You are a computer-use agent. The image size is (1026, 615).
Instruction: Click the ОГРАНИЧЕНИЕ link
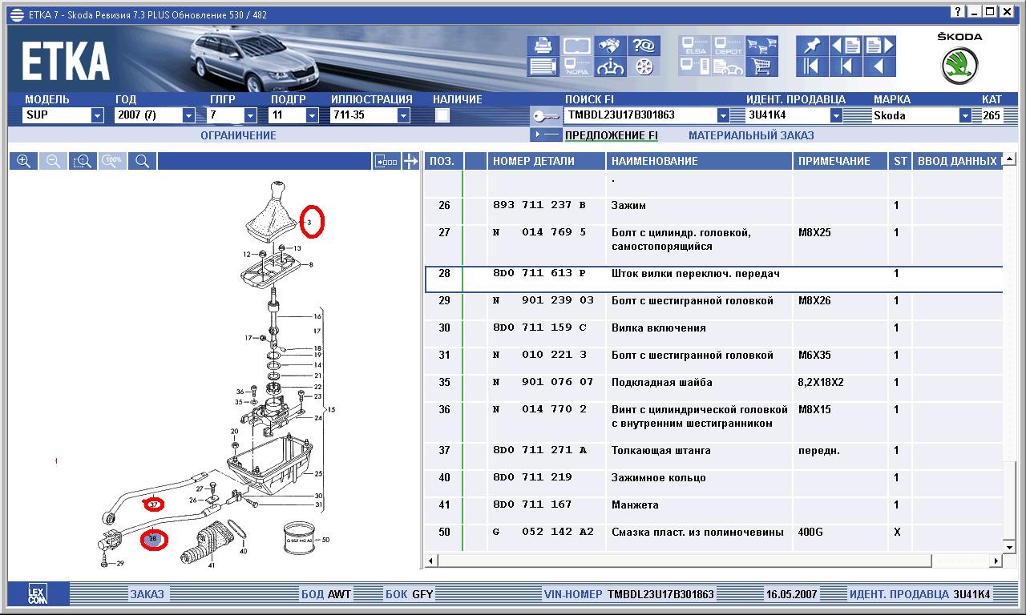click(238, 135)
